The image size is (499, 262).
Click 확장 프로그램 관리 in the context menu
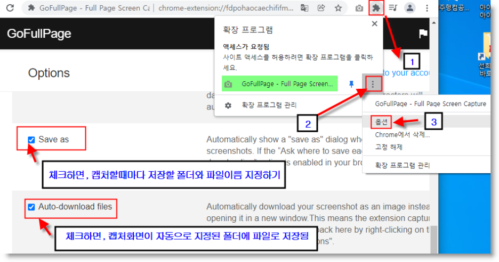pos(403,165)
